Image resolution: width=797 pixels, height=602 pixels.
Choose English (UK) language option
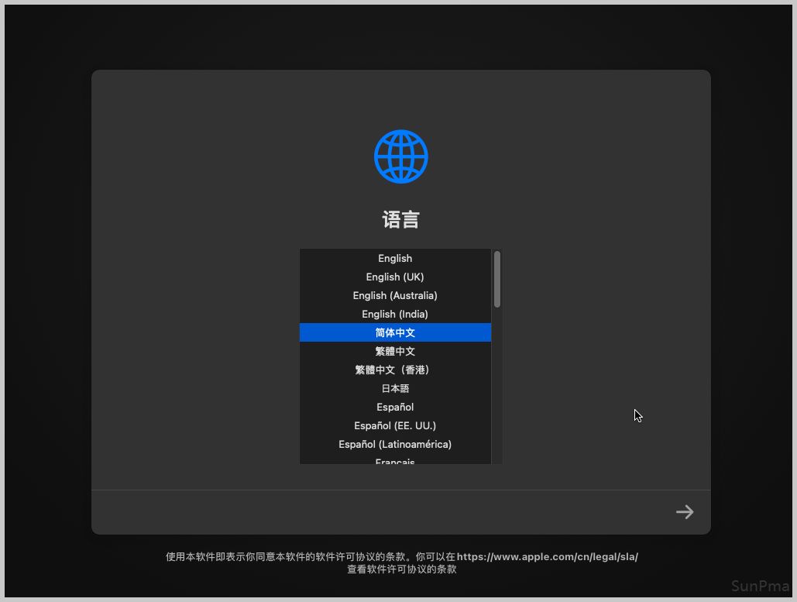[x=395, y=277]
